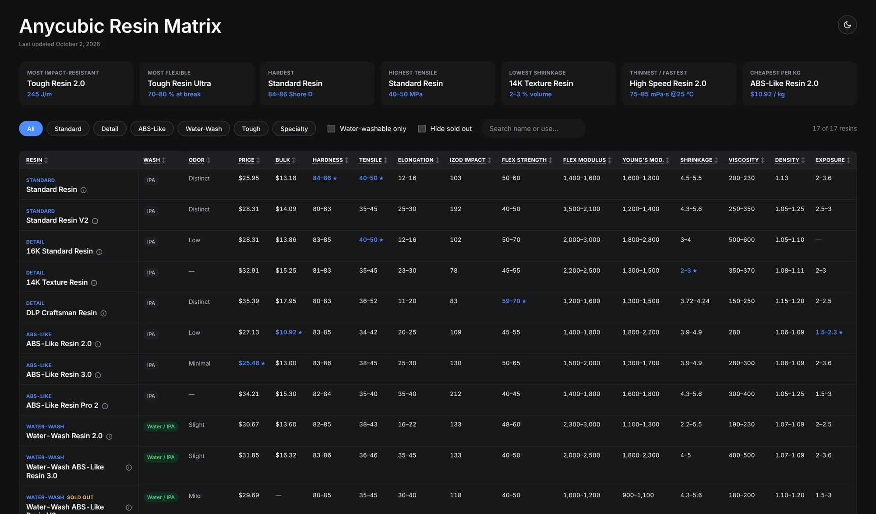Viewport: 876px width, 514px height.
Task: Sort table by the IZOD IMPACT column
Action: click(470, 160)
